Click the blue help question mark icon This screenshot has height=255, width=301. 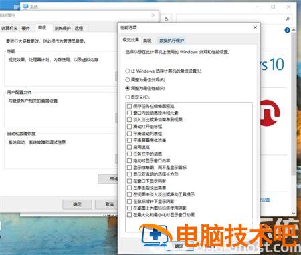(287, 30)
